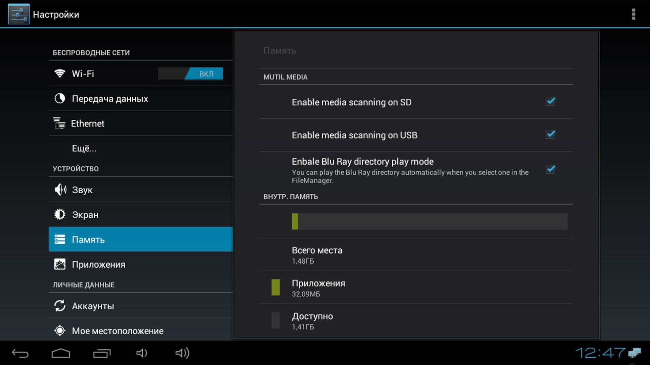The image size is (650, 365).
Task: Uncheck Enable media scanning on USB
Action: coord(550,135)
